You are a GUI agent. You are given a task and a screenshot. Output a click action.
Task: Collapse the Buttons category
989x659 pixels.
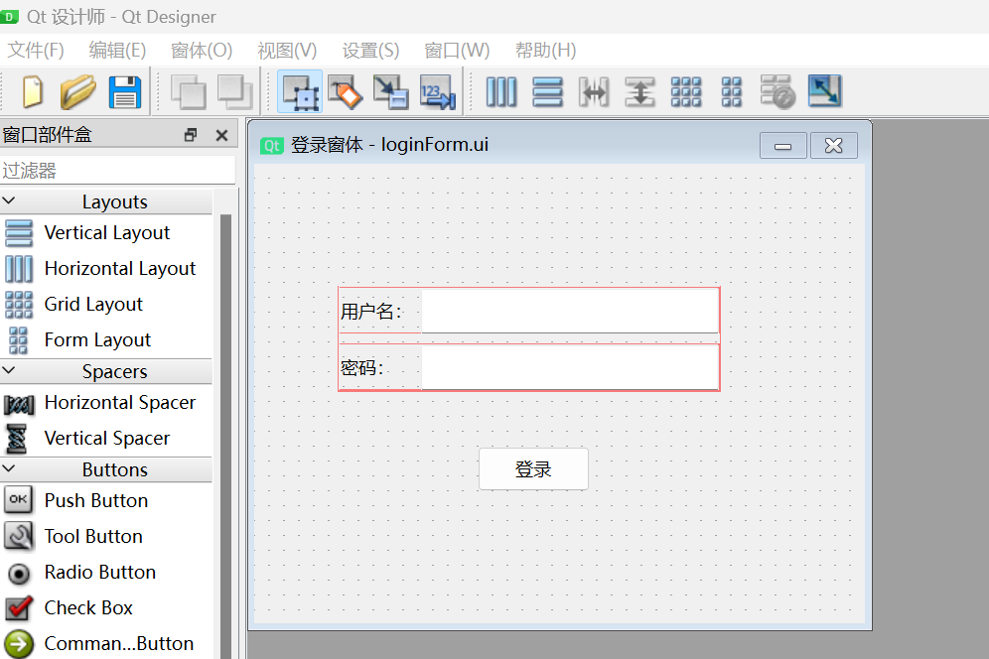[x=9, y=469]
